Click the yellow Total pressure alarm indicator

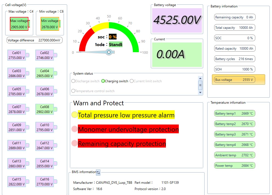[74, 115]
